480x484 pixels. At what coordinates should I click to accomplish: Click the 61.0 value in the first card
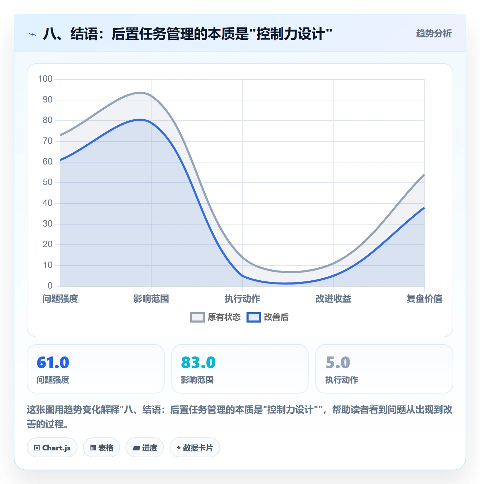click(53, 363)
